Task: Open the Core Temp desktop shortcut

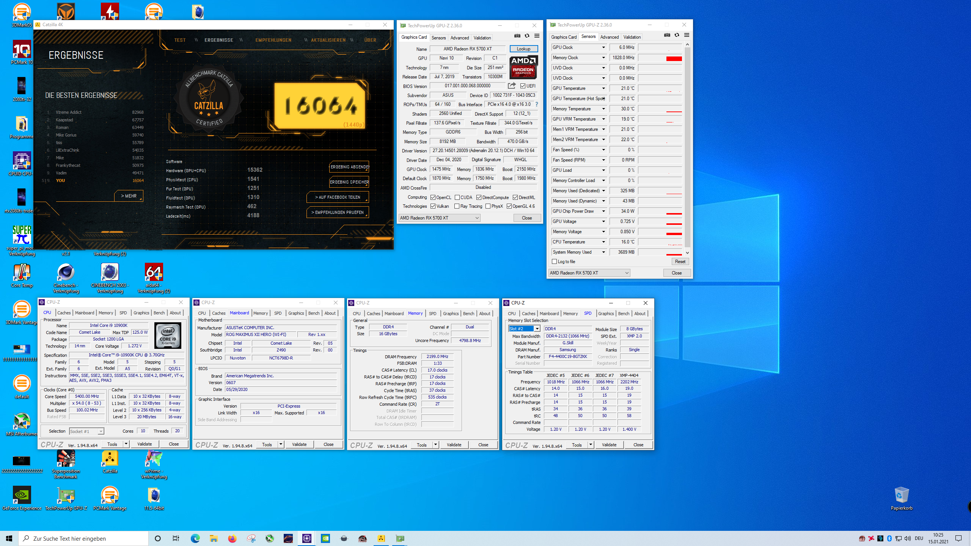Action: click(x=22, y=275)
